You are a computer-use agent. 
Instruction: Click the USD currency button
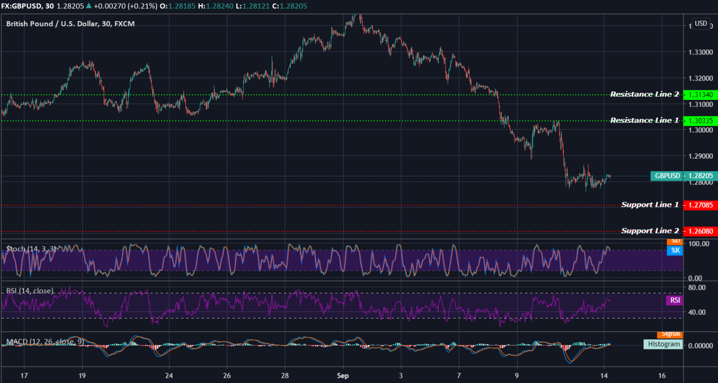click(701, 23)
